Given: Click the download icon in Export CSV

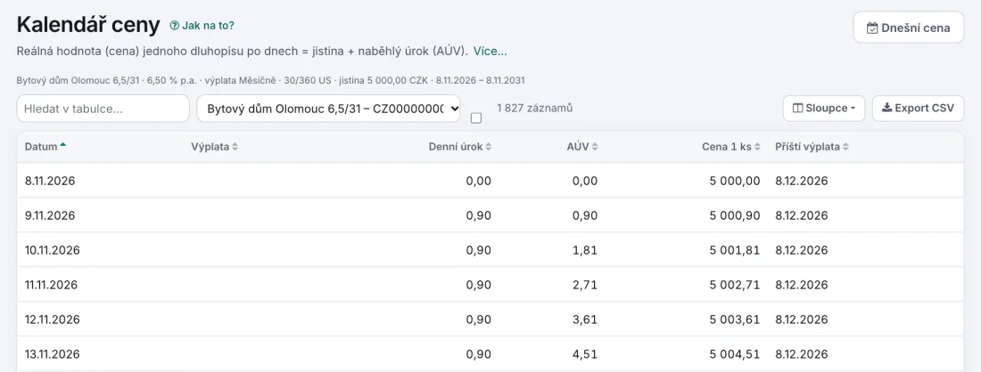Looking at the screenshot, I should (x=886, y=108).
